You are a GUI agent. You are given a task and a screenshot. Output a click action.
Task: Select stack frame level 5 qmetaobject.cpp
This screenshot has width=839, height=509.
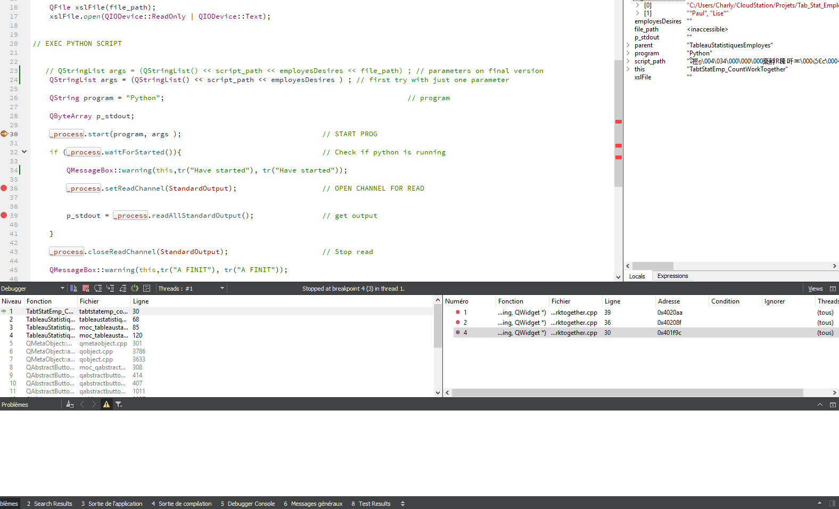point(217,343)
